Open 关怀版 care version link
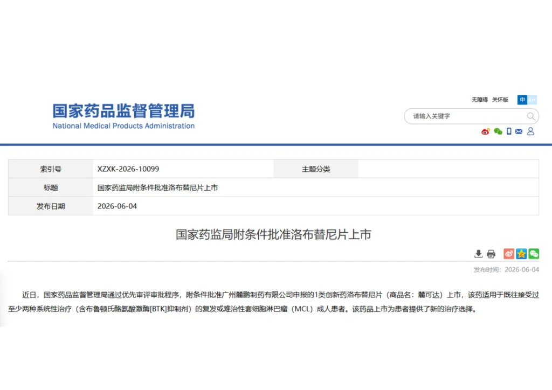552x390 pixels. (500, 100)
